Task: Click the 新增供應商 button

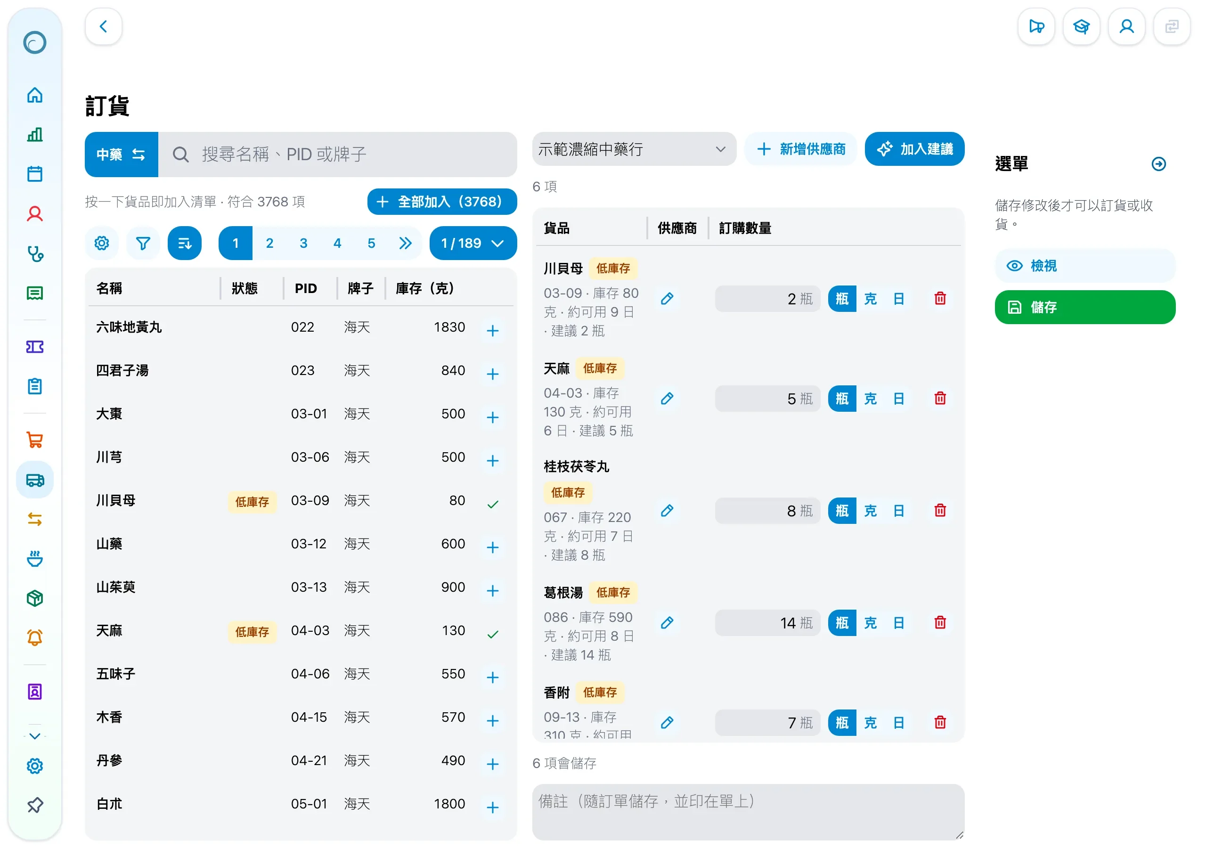Action: (x=800, y=149)
